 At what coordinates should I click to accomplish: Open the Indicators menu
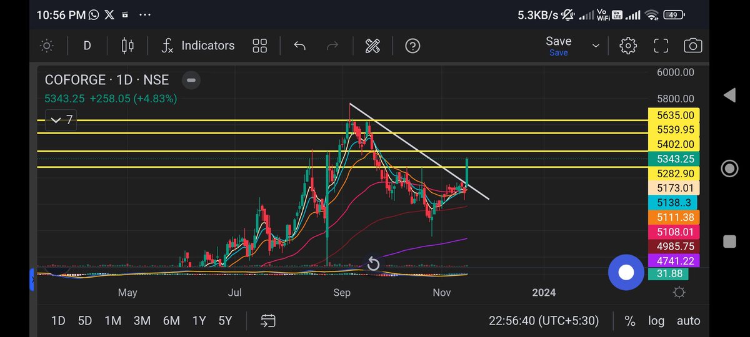198,46
